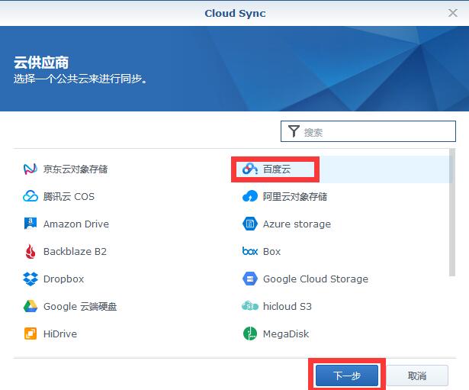This screenshot has width=469, height=390.
Task: Select the 京东云对象存储 label
Action: 75,169
